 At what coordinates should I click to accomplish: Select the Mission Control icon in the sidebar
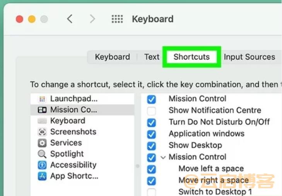click(42, 110)
